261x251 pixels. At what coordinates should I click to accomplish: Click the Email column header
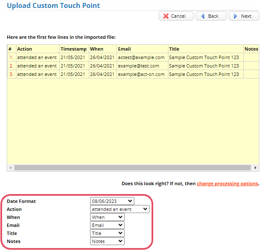pos(142,49)
